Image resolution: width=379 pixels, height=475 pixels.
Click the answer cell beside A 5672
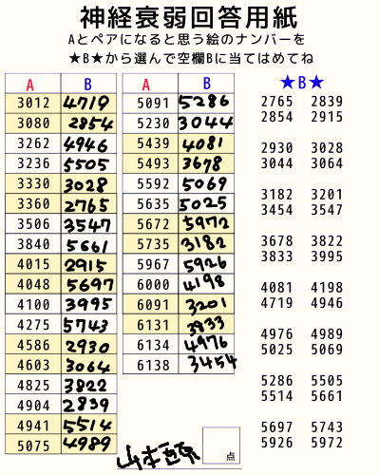click(206, 224)
